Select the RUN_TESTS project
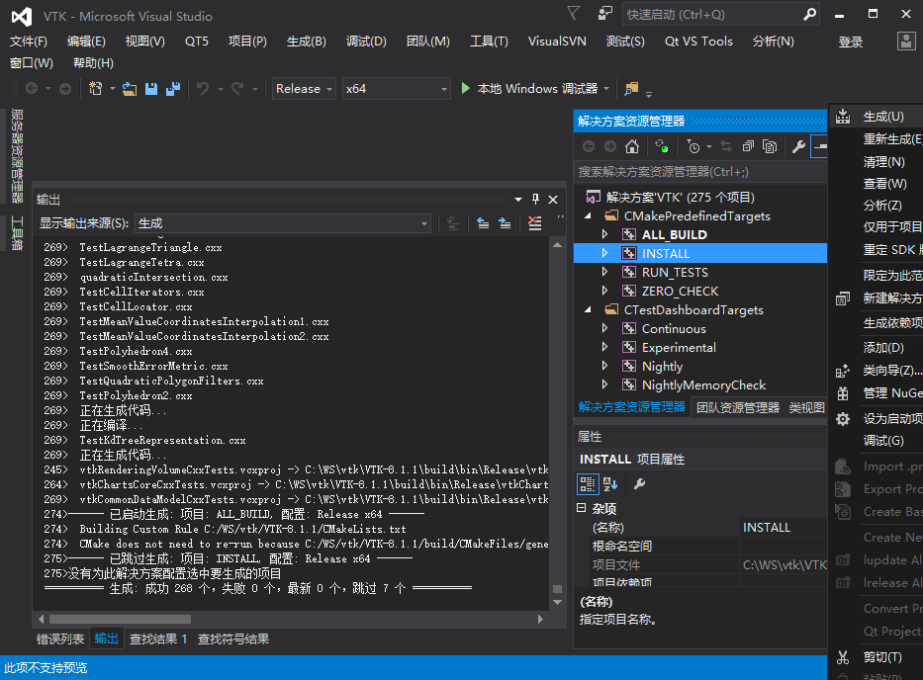923x680 pixels. [x=675, y=272]
